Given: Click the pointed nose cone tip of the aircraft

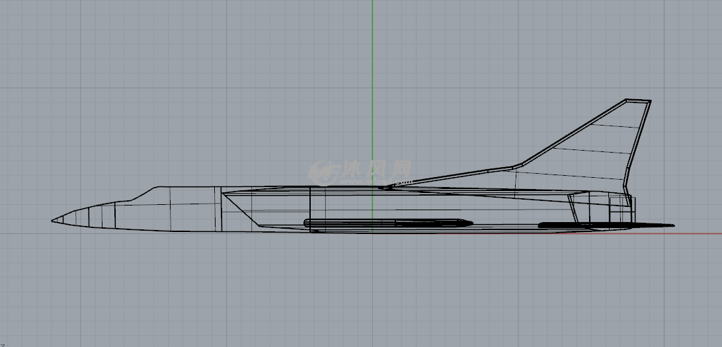Looking at the screenshot, I should click(x=54, y=220).
